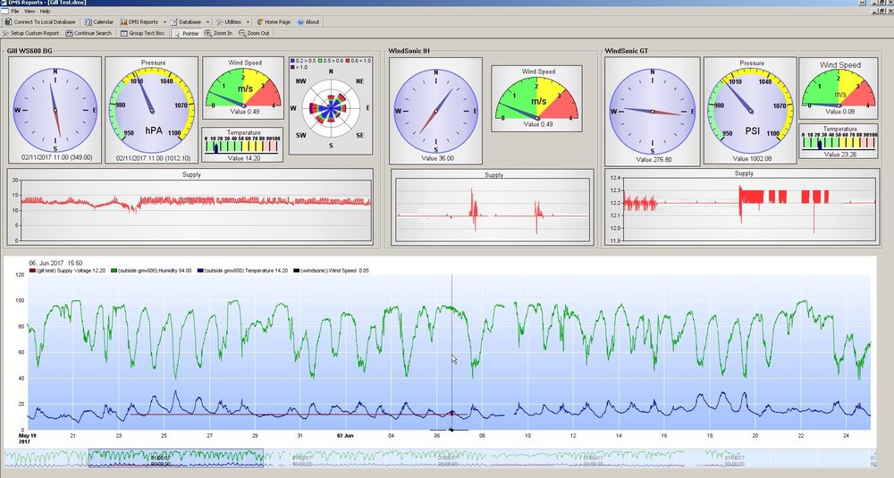Viewport: 894px width, 478px height.
Task: Click Gill WS600 BG temperature bar gauge
Action: 243,144
